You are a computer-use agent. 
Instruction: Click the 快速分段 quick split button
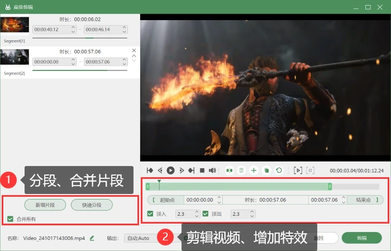click(x=92, y=205)
